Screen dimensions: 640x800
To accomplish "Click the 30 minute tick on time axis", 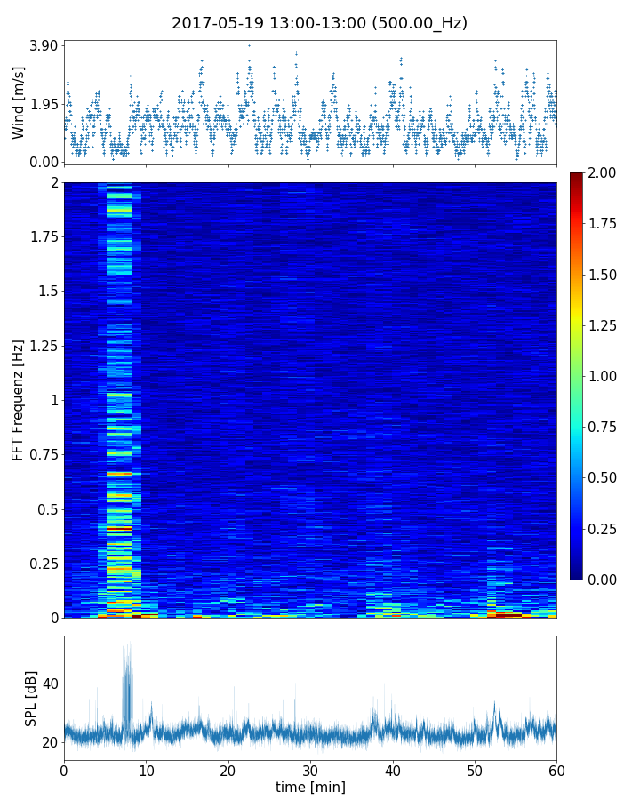I will coord(310,769).
